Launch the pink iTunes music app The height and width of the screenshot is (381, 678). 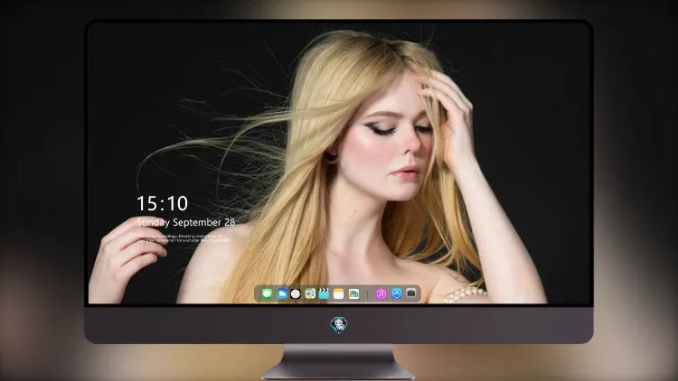coord(381,293)
